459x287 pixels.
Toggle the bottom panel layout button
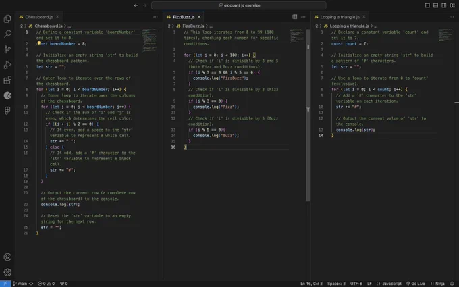[435, 5]
